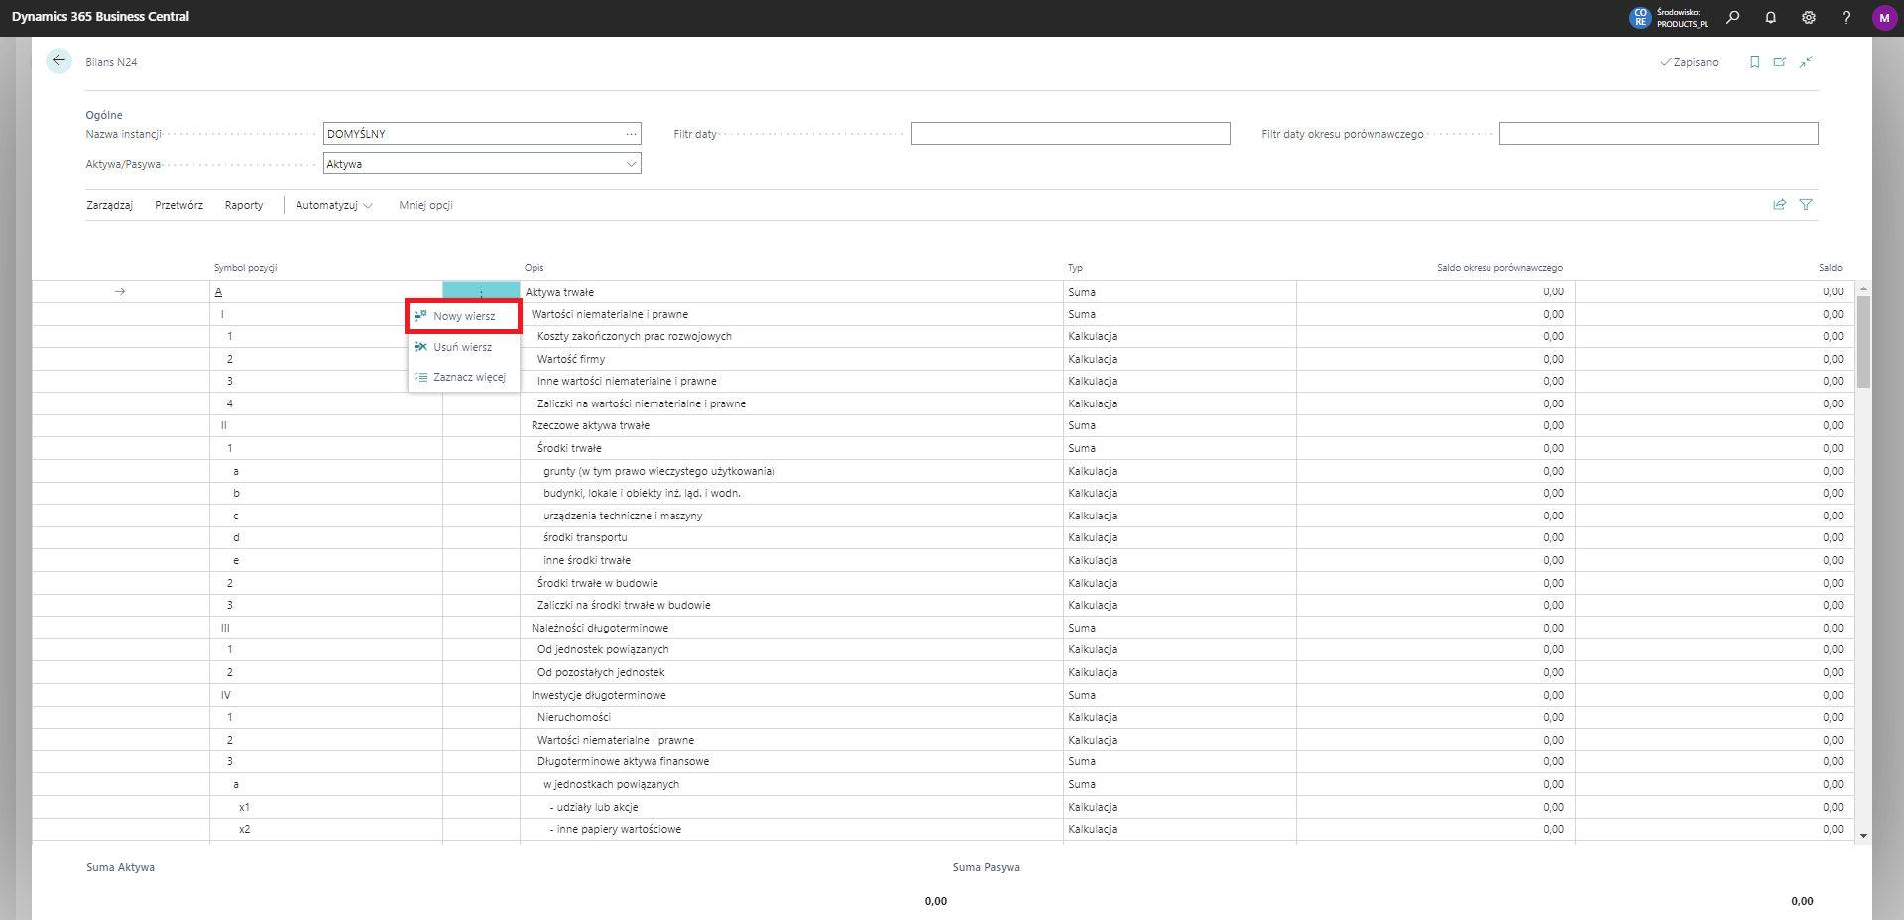Open the search magnifier icon
This screenshot has height=920, width=1904.
pyautogui.click(x=1732, y=17)
